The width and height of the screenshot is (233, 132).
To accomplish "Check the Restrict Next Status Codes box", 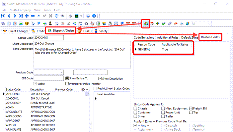I will click(95, 88).
